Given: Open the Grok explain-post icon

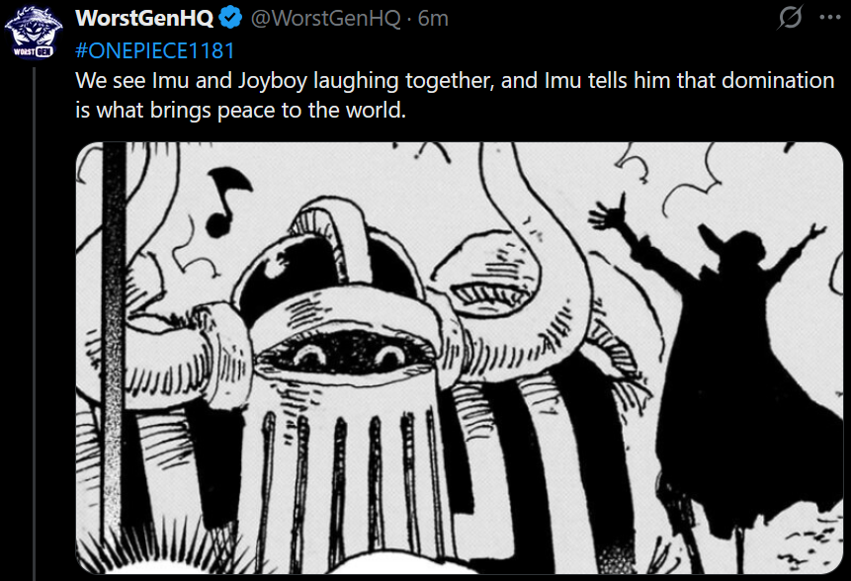Looking at the screenshot, I should tap(791, 18).
